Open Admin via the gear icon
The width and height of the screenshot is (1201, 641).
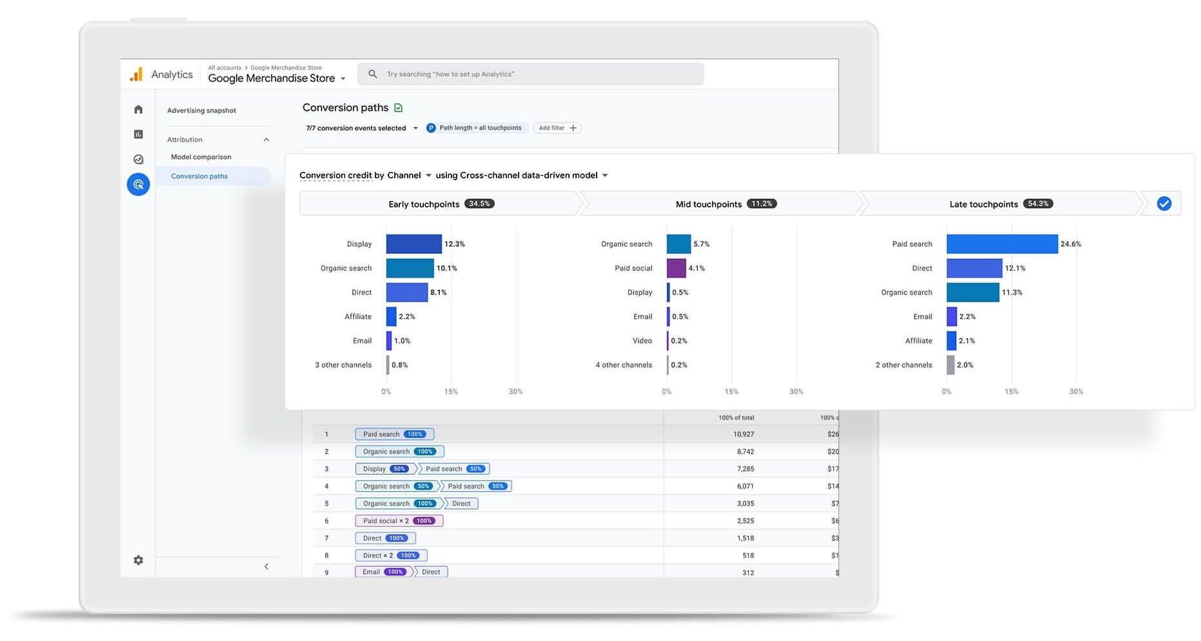pos(138,560)
